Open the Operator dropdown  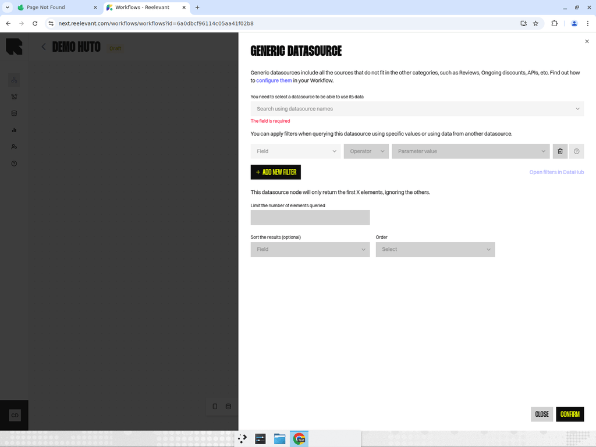[x=366, y=151]
